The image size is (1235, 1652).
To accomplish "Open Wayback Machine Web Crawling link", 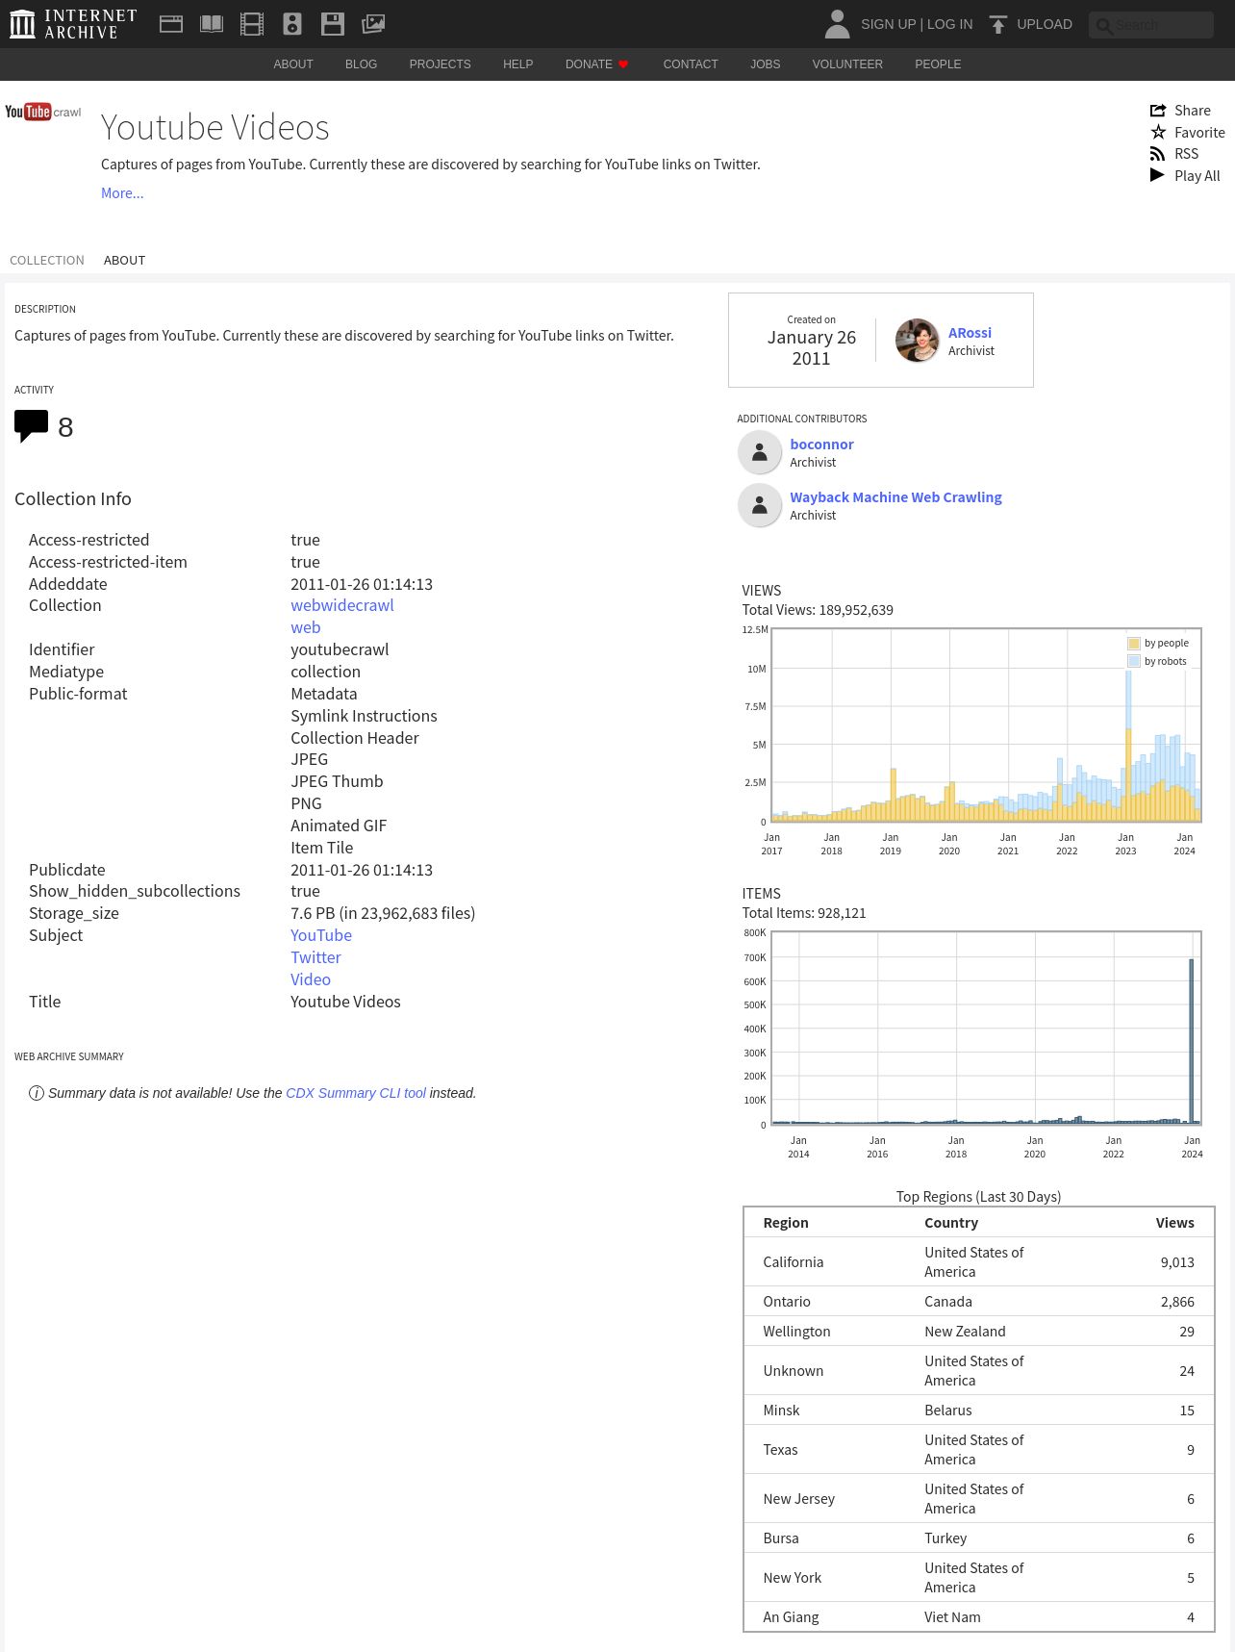I will tap(895, 497).
